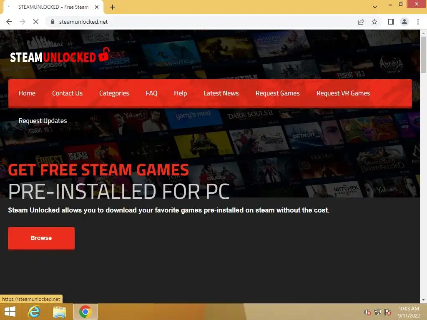Viewport: 427px width, 320px height.
Task: Open the Action Center flag icon
Action: point(388,312)
